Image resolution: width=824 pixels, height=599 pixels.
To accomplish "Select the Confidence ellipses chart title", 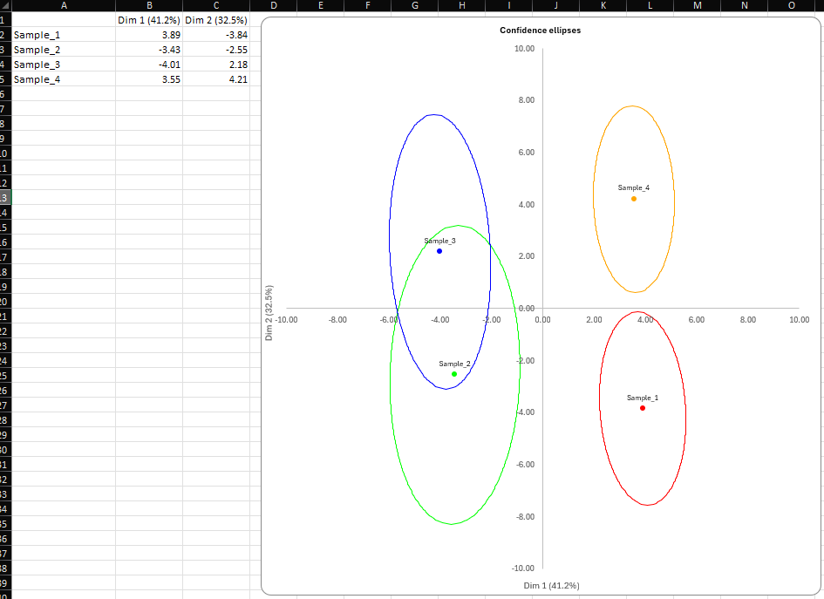I will pyautogui.click(x=540, y=31).
